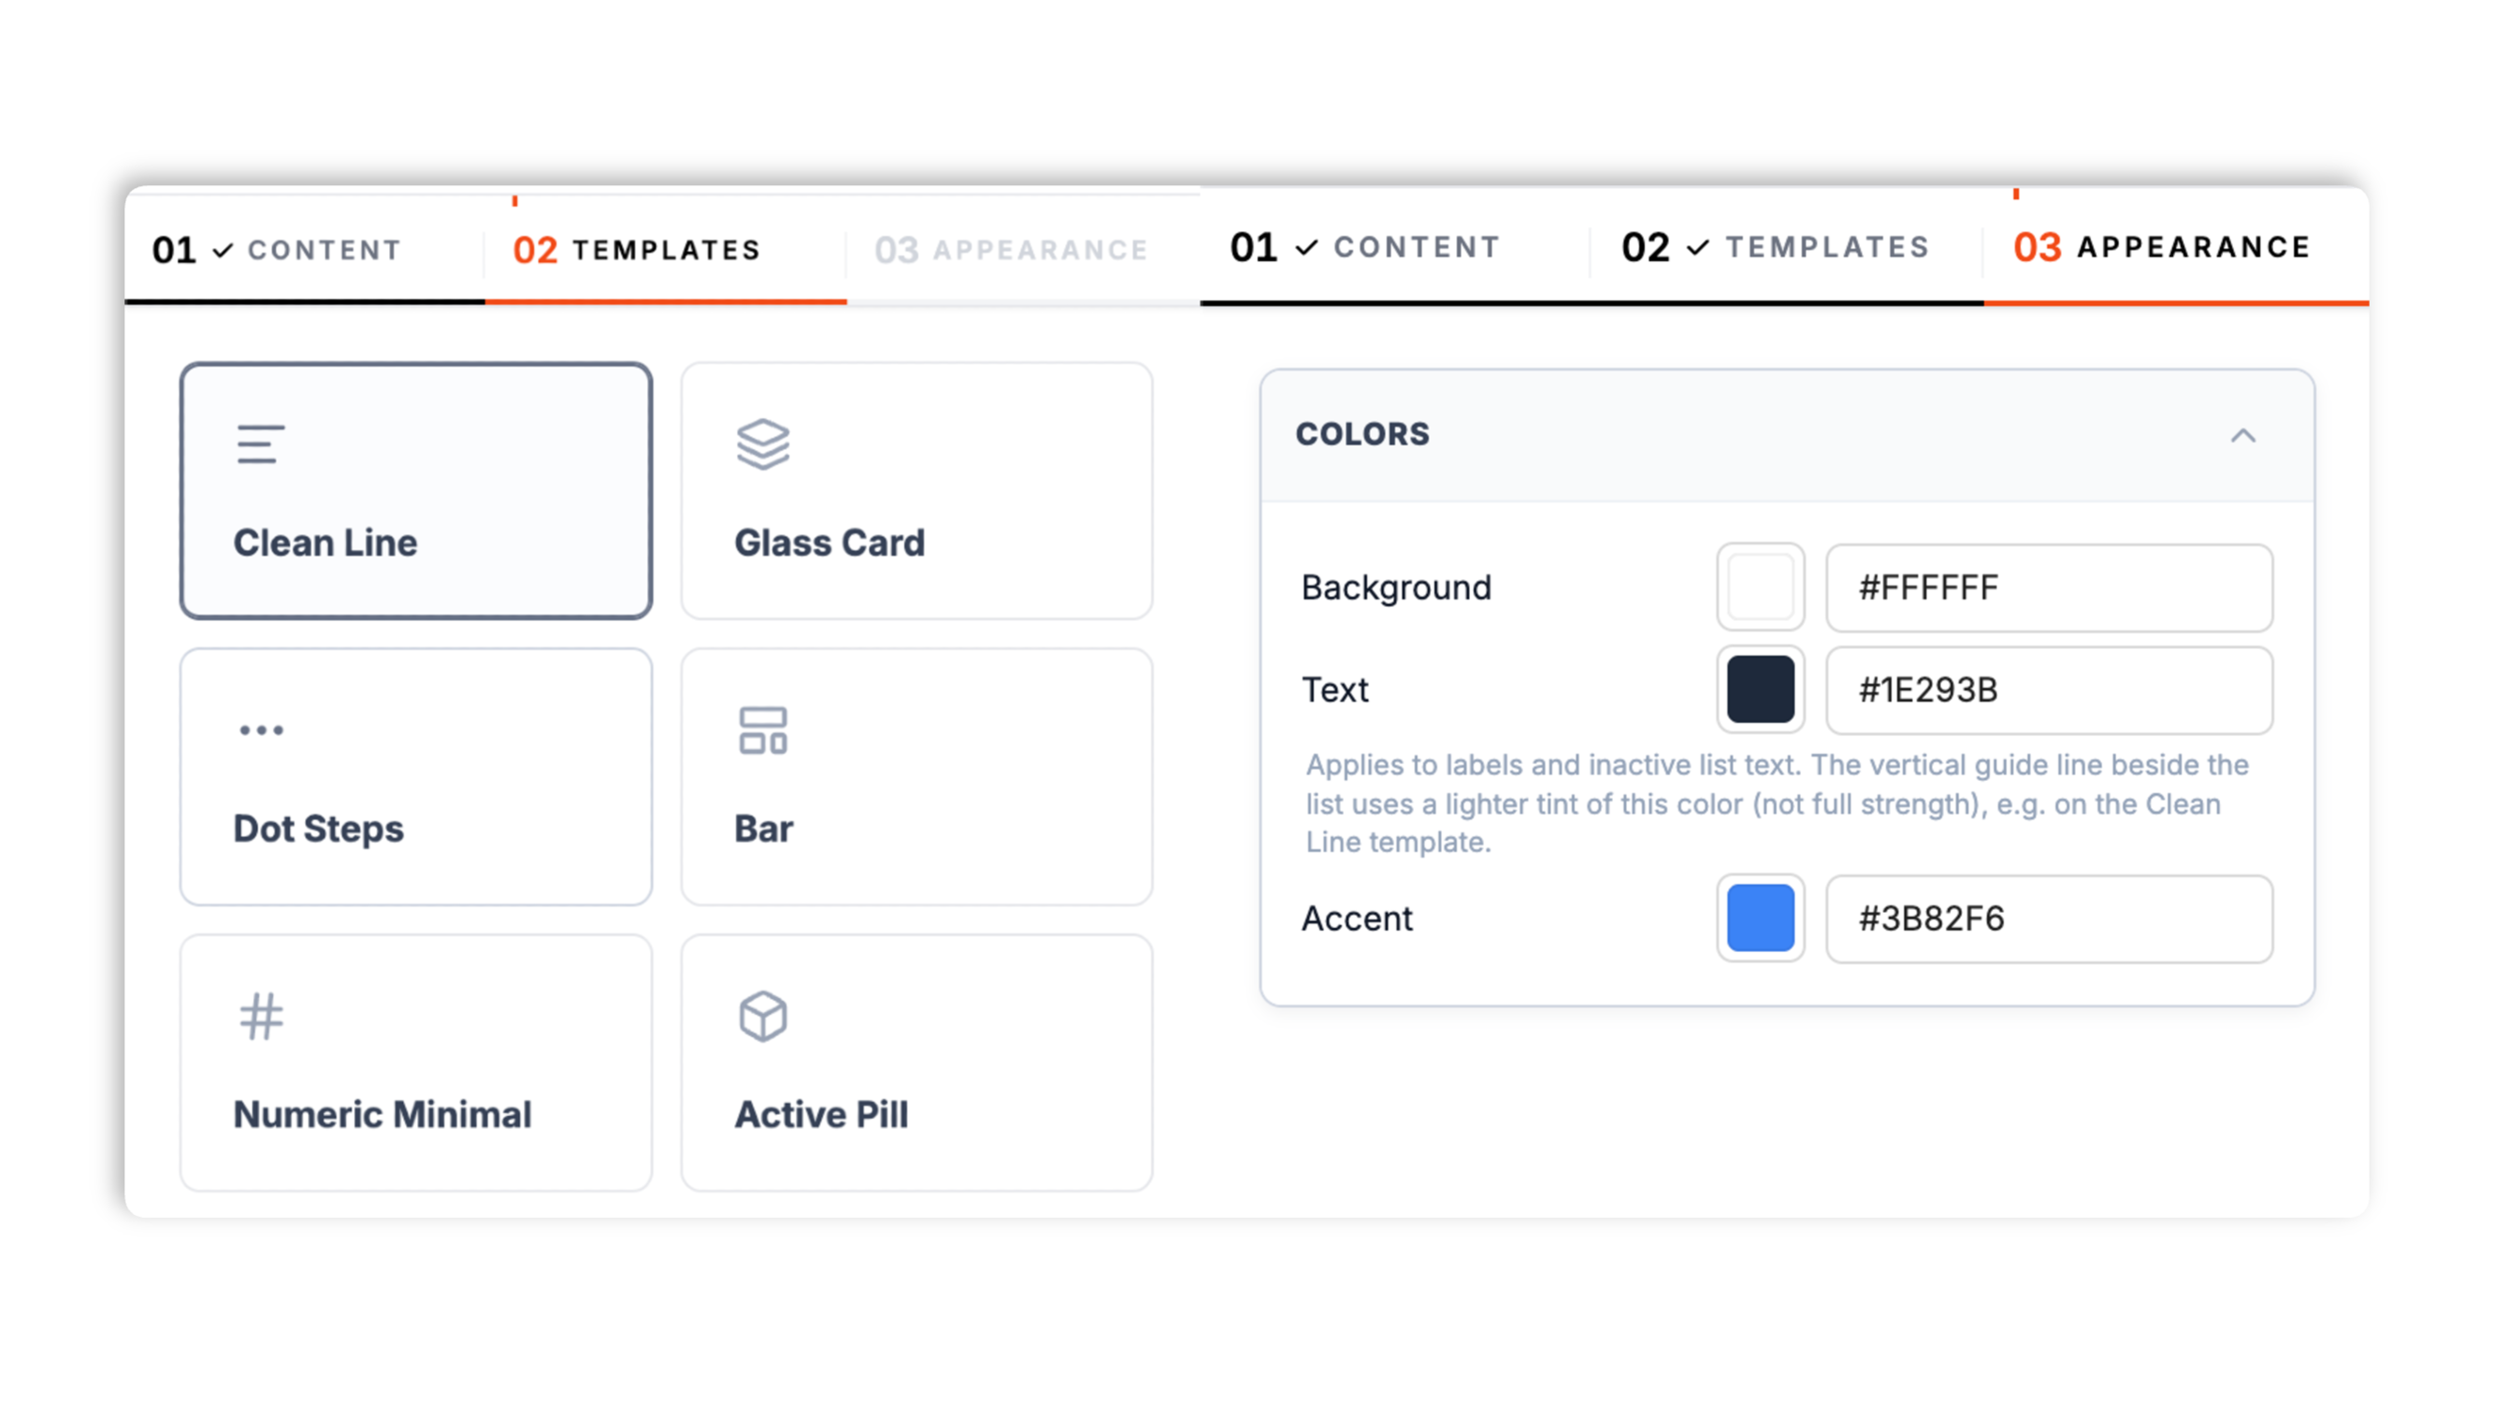Screen dimensions: 2494x1403
Task: Choose the Glass Card template
Action: (x=915, y=491)
